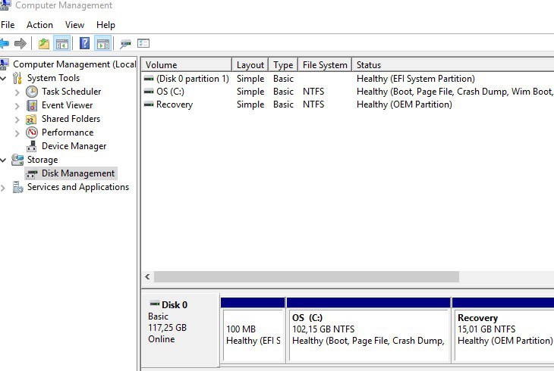This screenshot has height=371, width=554.
Task: Click the Task Scheduler clock icon
Action: click(32, 92)
